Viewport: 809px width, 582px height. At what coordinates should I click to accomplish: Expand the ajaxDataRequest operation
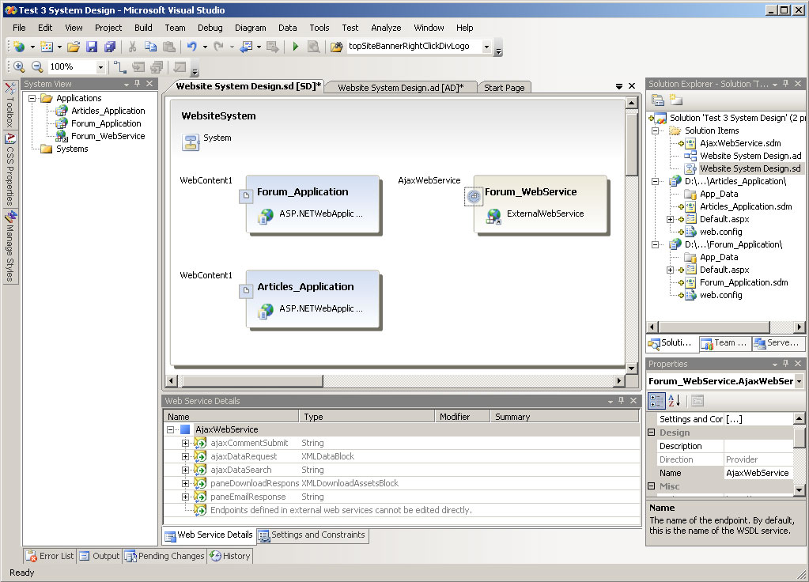coord(185,456)
